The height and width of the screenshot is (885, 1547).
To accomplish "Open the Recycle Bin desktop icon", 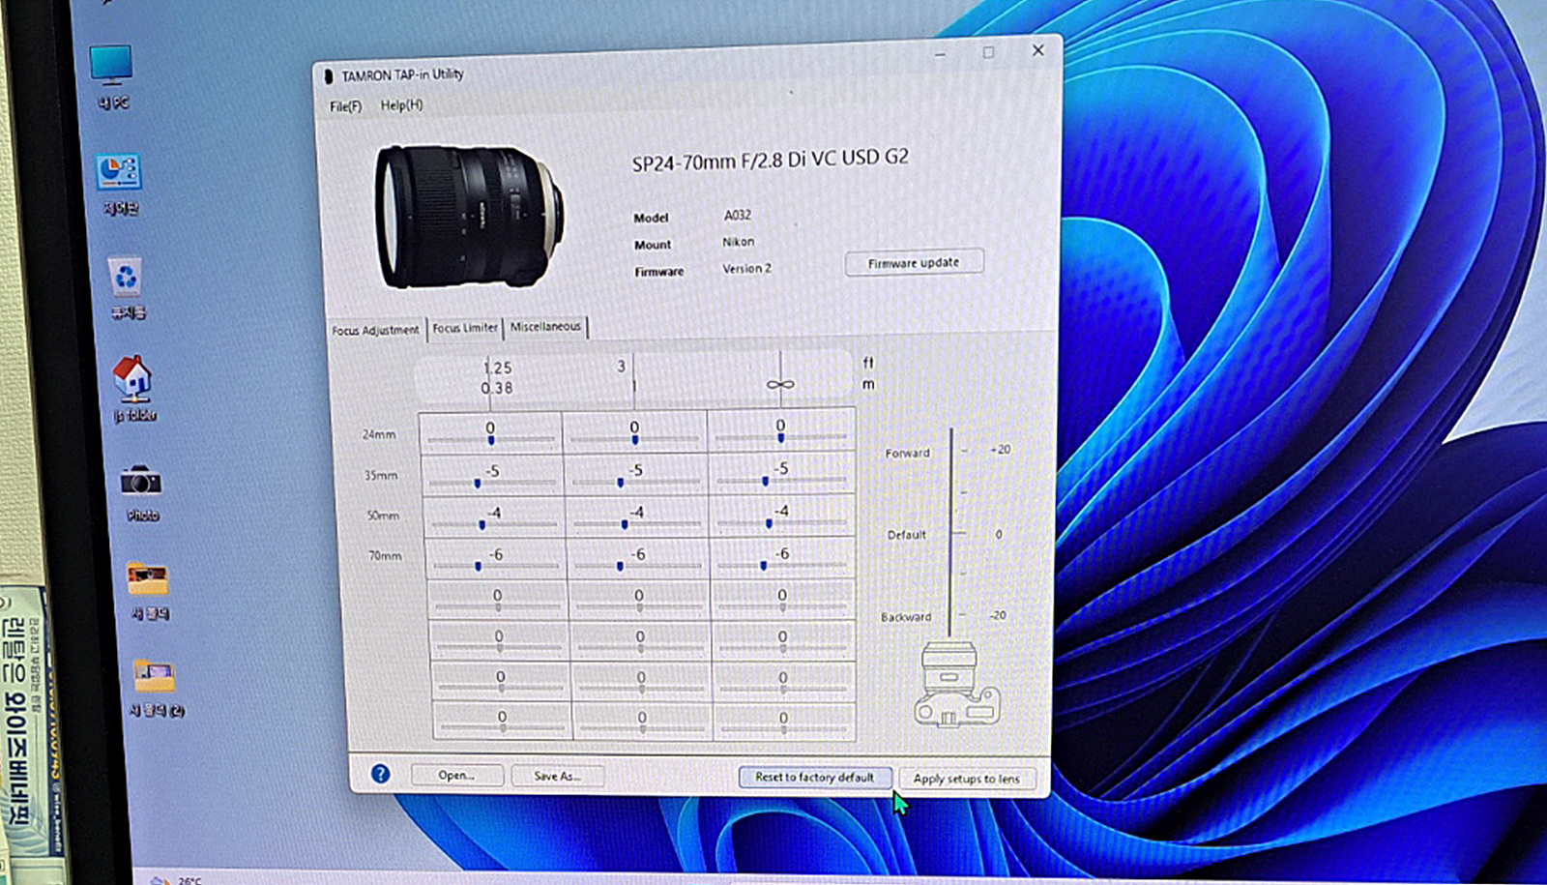I will click(x=126, y=287).
